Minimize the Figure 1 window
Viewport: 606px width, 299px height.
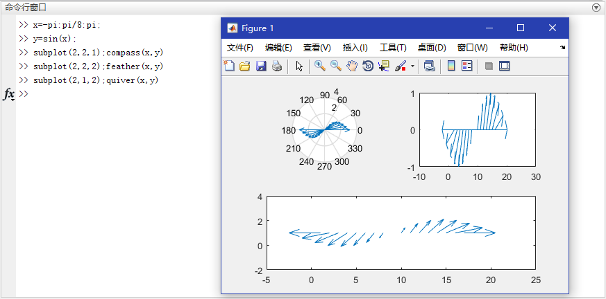pos(489,28)
